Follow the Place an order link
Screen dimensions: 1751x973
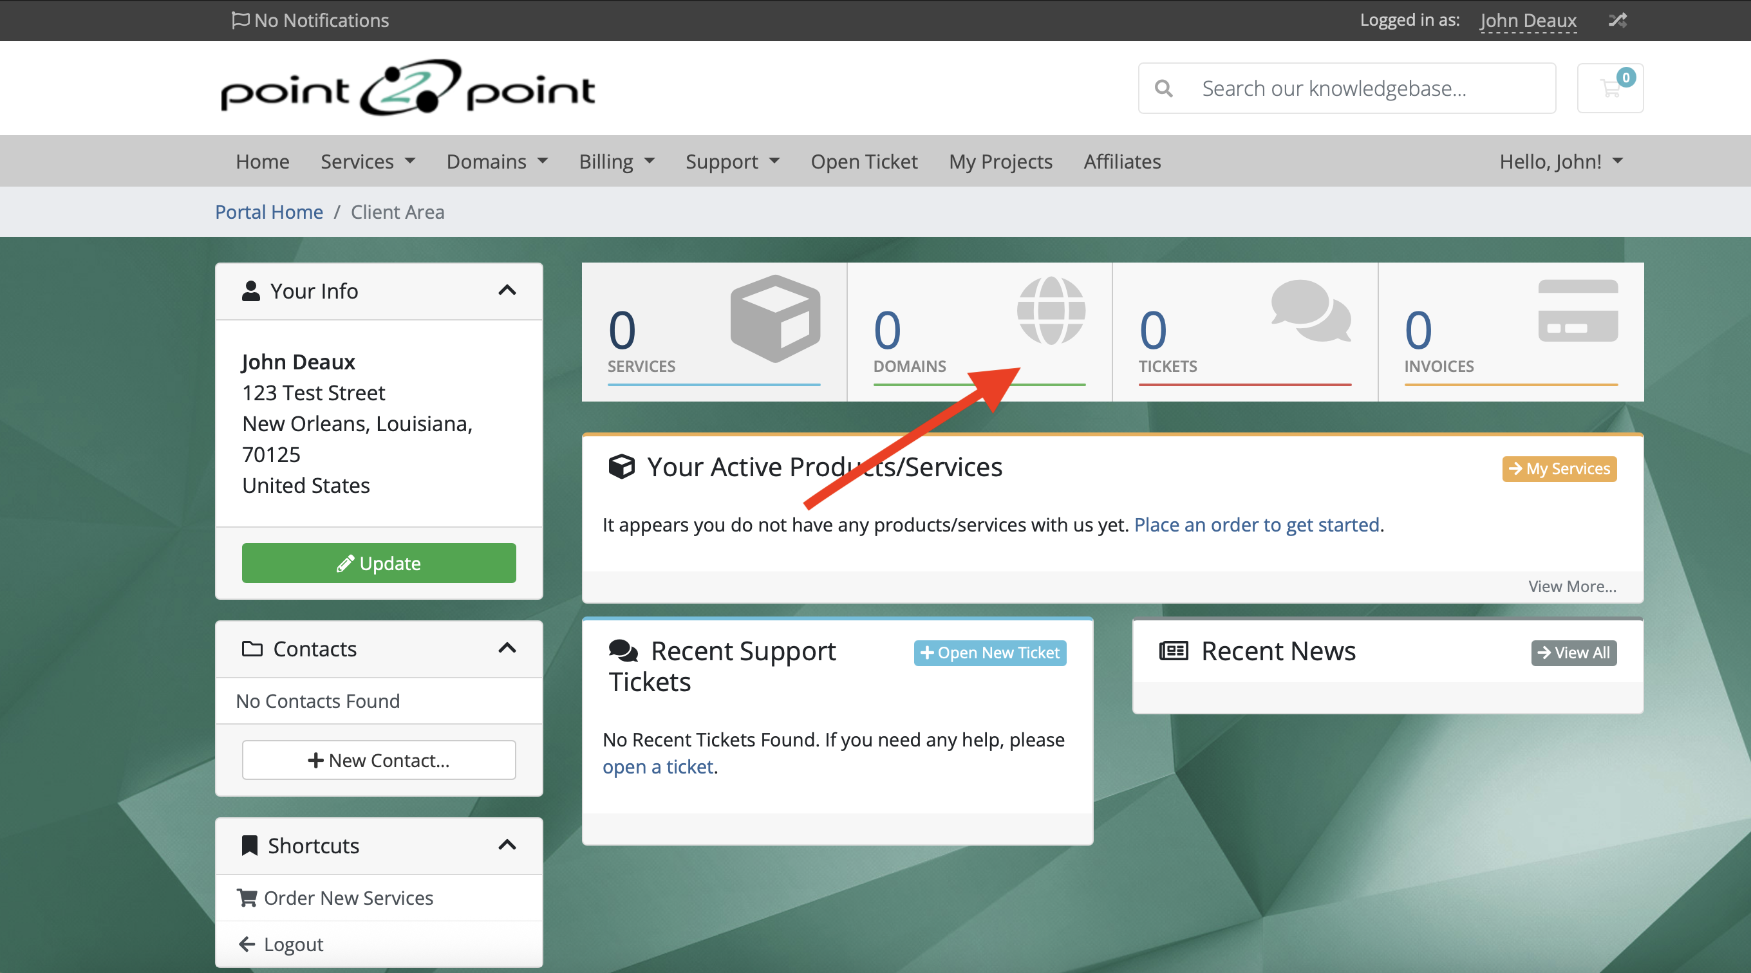coord(1256,524)
